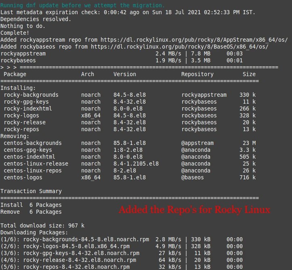Click 'Downloading Packages:' line
The image size is (292, 270).
[34, 233]
